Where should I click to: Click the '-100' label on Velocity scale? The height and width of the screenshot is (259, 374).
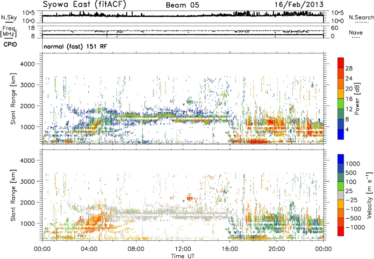(353, 209)
